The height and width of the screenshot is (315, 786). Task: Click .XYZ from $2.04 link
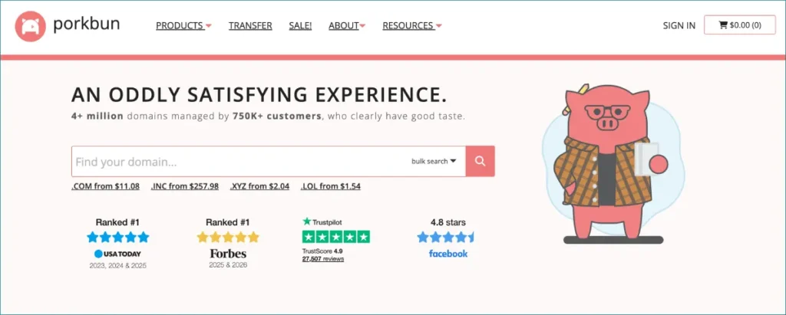pyautogui.click(x=259, y=186)
